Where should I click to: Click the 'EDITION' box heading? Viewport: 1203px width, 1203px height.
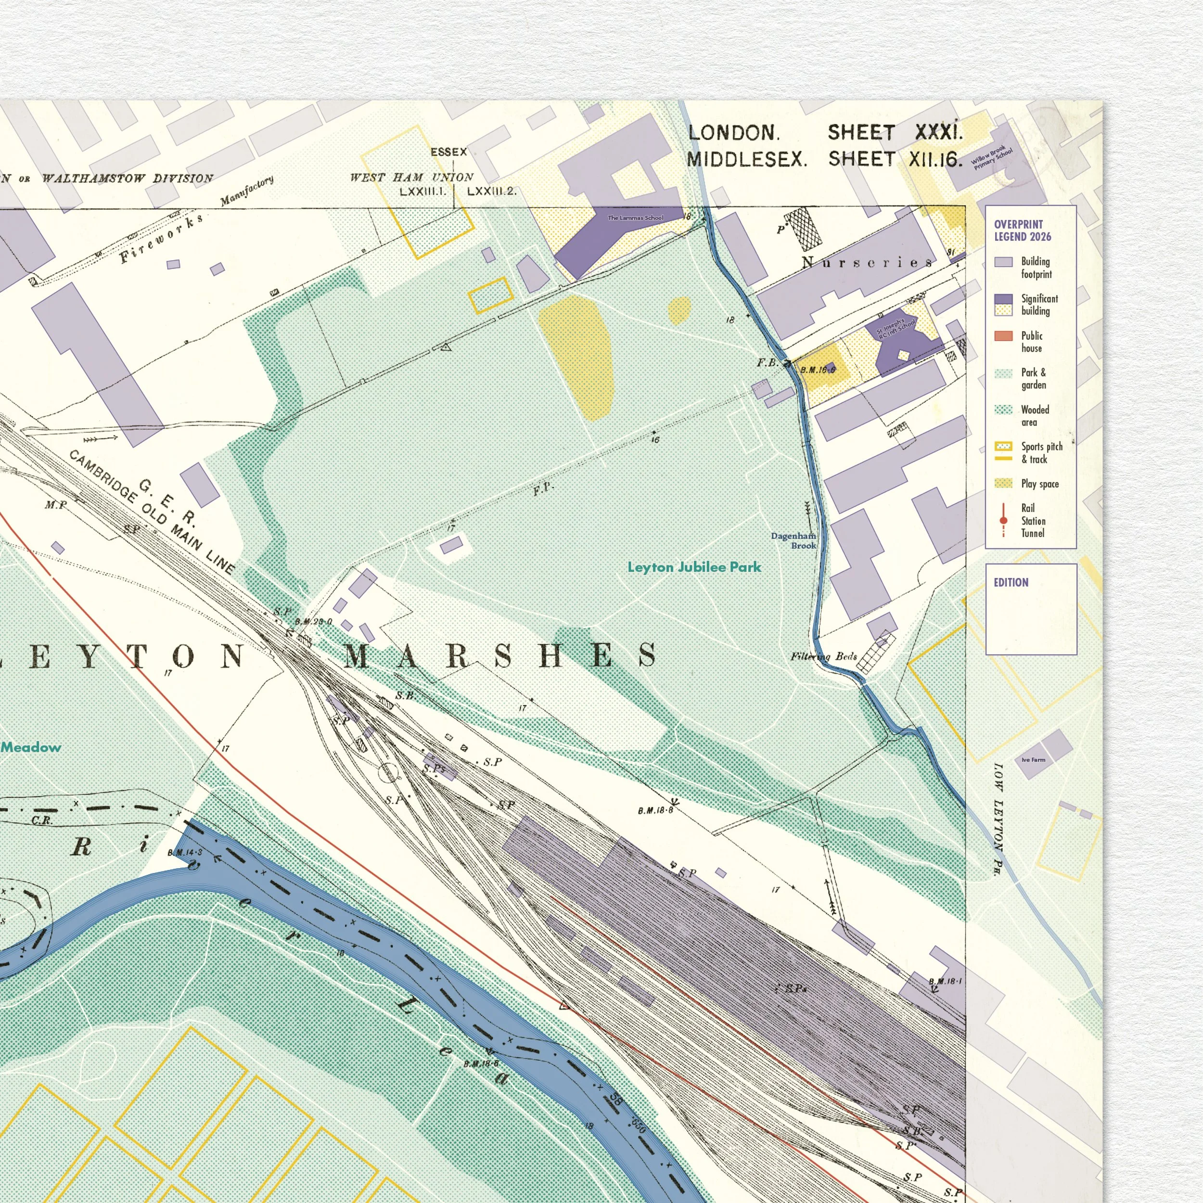coord(1011,582)
